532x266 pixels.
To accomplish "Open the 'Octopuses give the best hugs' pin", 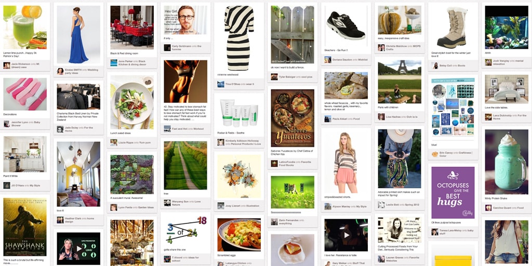I will [453, 192].
